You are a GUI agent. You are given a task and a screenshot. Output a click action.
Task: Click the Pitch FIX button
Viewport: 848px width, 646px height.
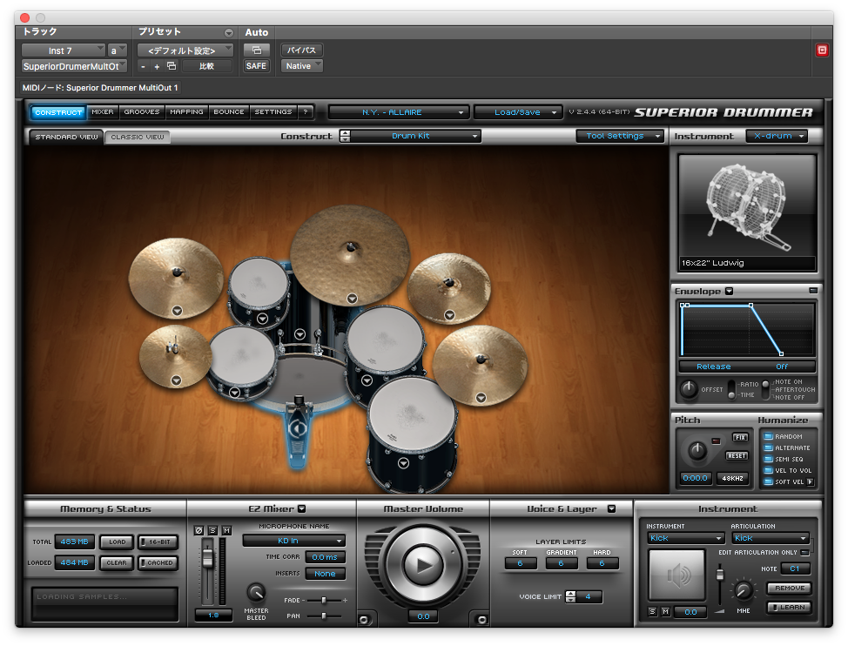(740, 437)
